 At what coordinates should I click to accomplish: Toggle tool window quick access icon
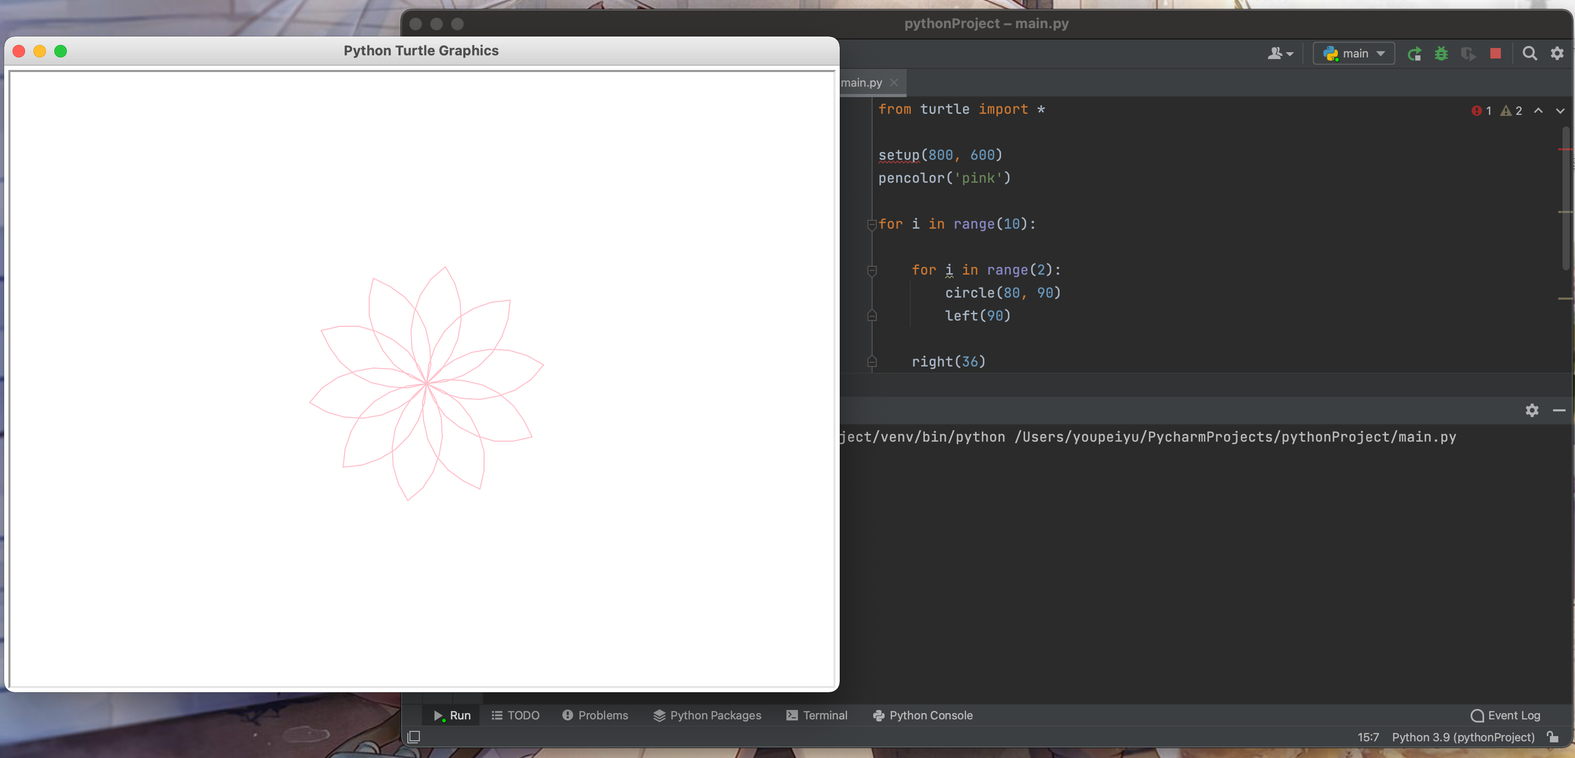point(414,737)
